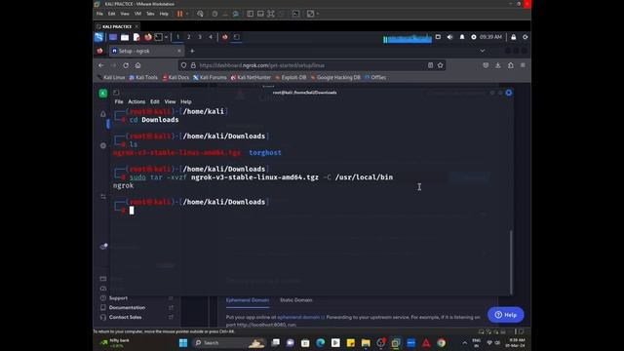Enter VMware full screen mode icon

click(271, 14)
